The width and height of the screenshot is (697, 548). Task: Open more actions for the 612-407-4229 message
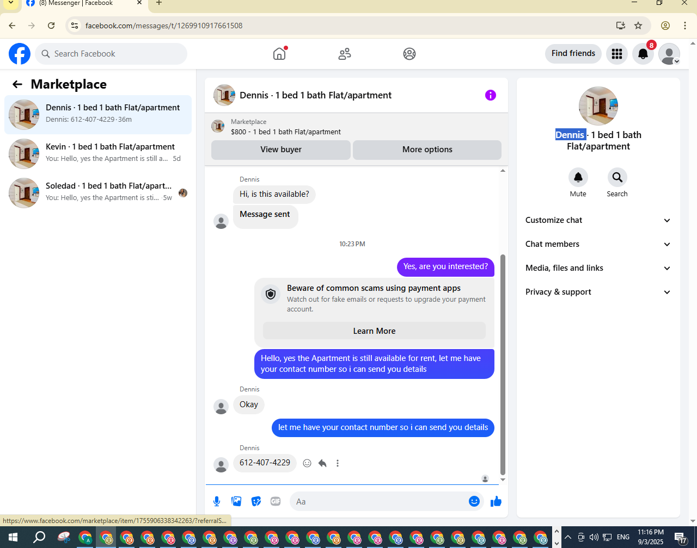tap(338, 463)
